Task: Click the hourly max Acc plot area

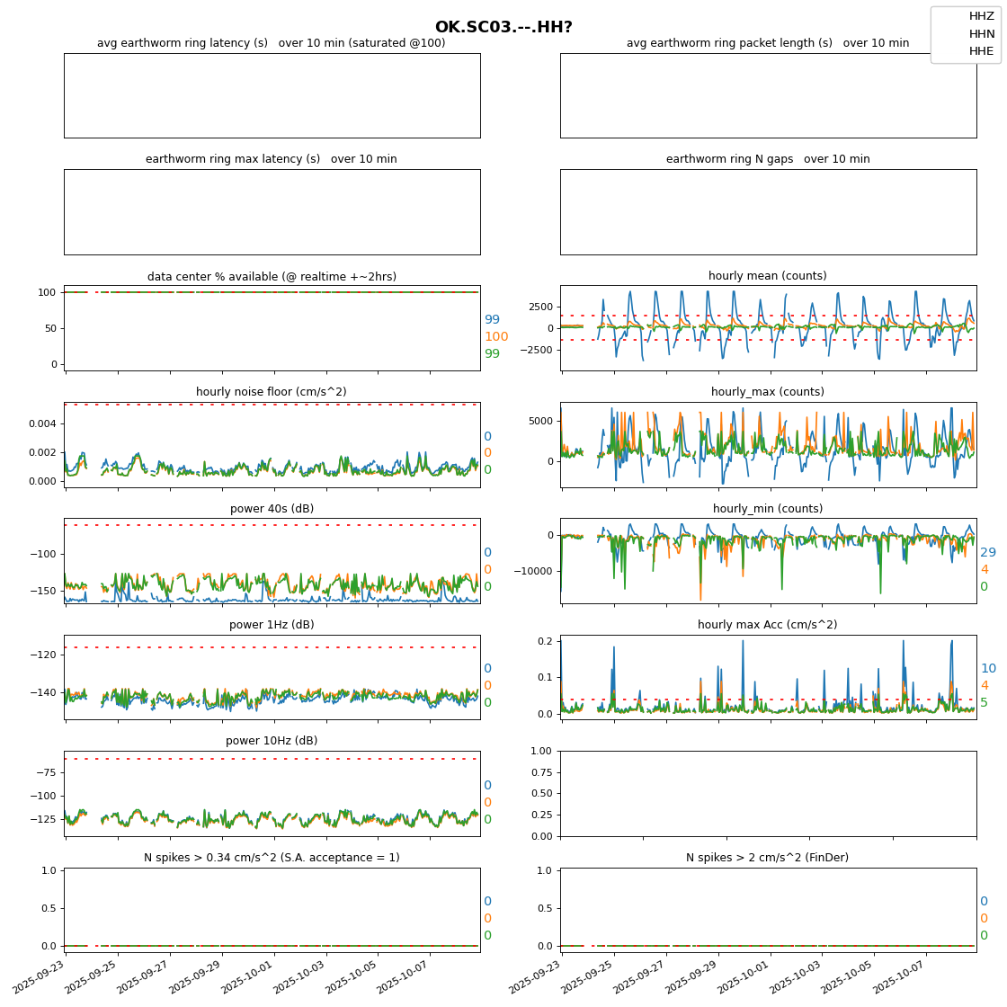Action: [768, 677]
